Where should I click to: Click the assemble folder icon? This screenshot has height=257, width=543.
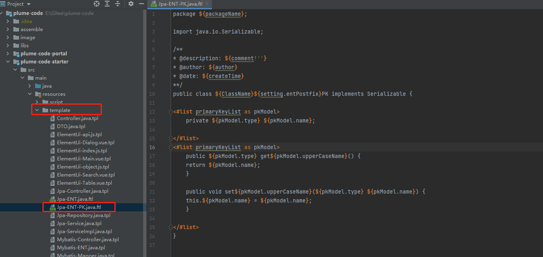(x=16, y=29)
